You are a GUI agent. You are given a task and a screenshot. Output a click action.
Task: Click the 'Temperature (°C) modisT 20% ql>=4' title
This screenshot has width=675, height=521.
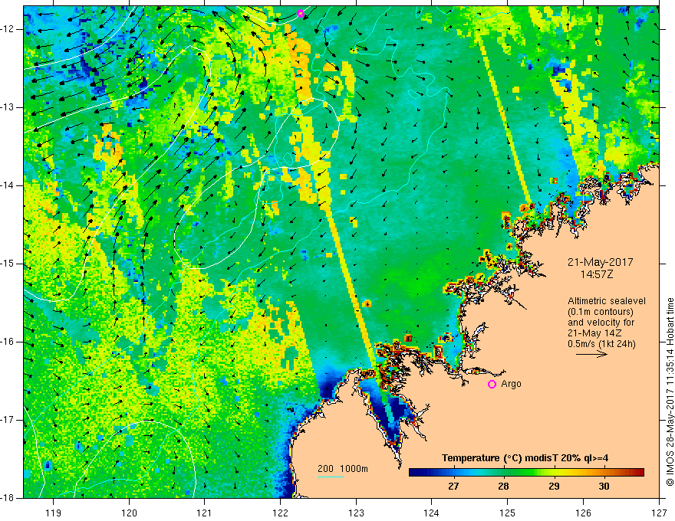525,458
